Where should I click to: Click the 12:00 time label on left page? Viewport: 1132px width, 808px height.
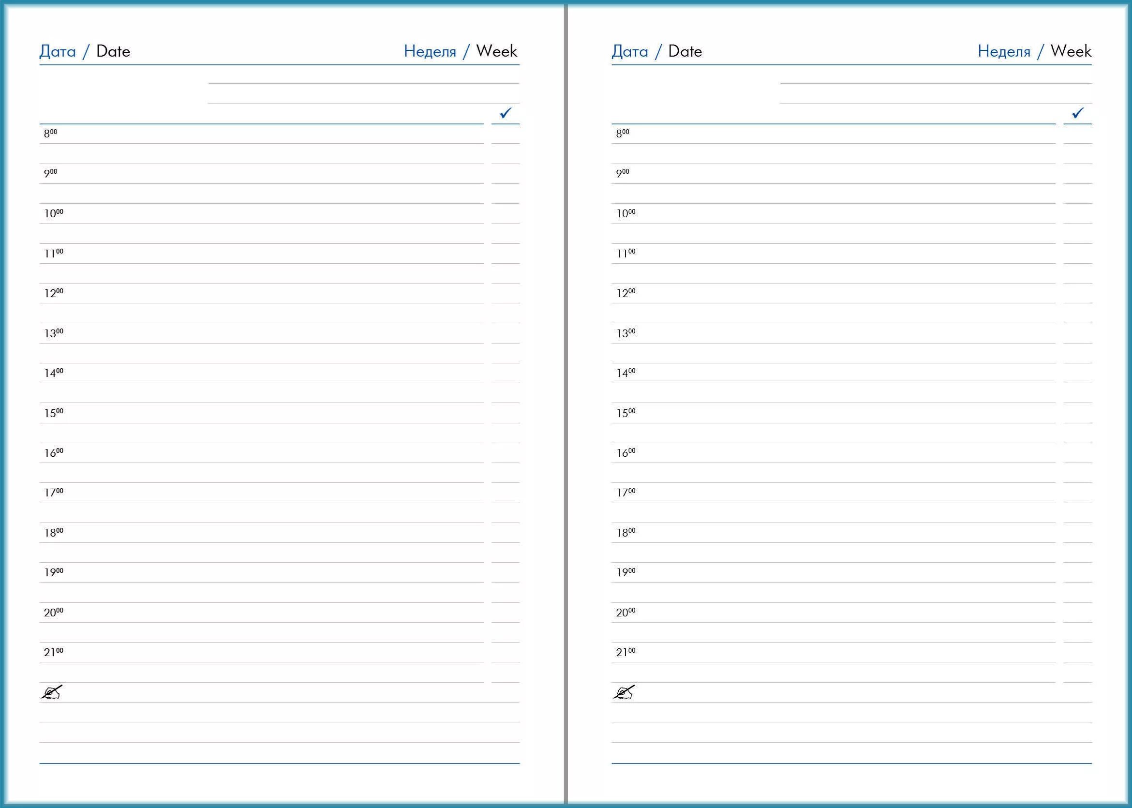(x=54, y=293)
